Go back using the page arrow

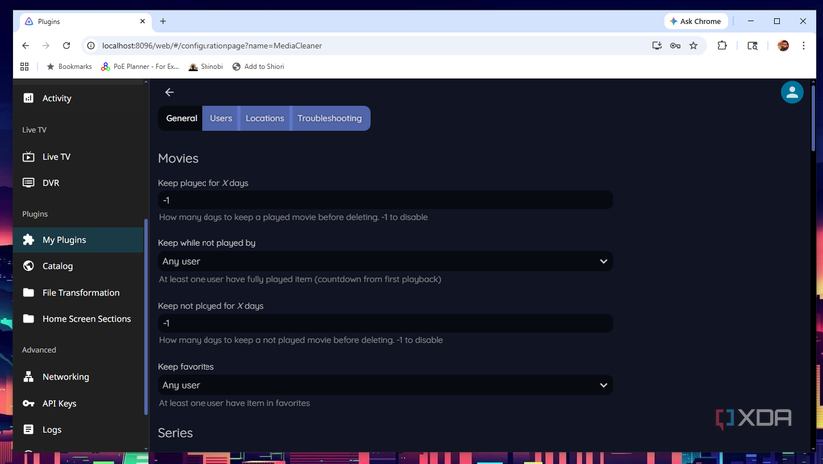coord(169,92)
